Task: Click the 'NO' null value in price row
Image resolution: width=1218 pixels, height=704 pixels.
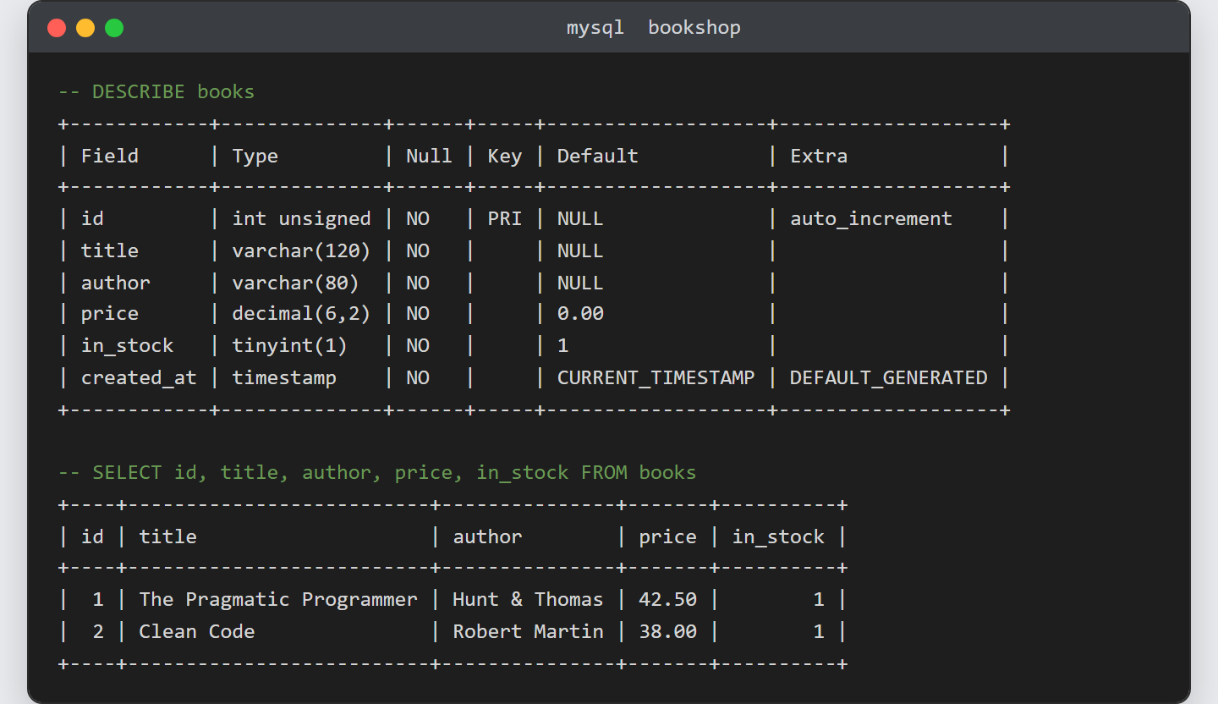Action: pos(418,314)
